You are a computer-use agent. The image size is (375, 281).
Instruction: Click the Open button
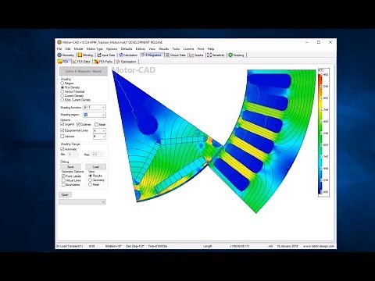[65, 194]
